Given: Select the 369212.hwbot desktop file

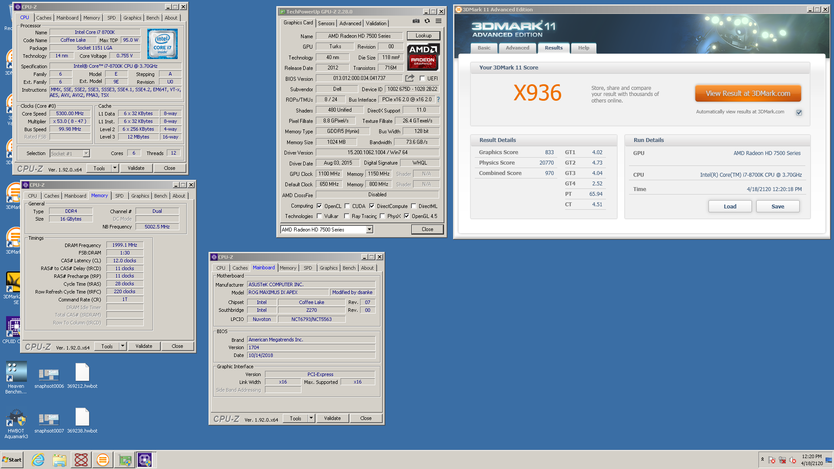Looking at the screenshot, I should click(x=82, y=376).
